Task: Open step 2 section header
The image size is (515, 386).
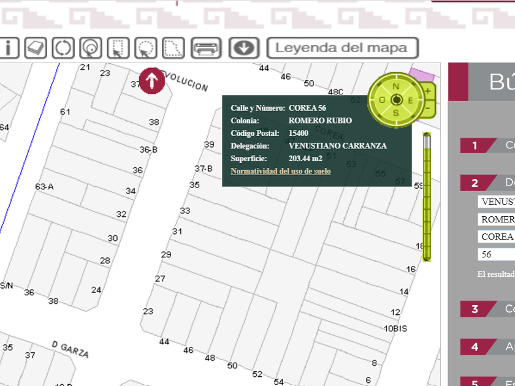Action: click(x=487, y=183)
